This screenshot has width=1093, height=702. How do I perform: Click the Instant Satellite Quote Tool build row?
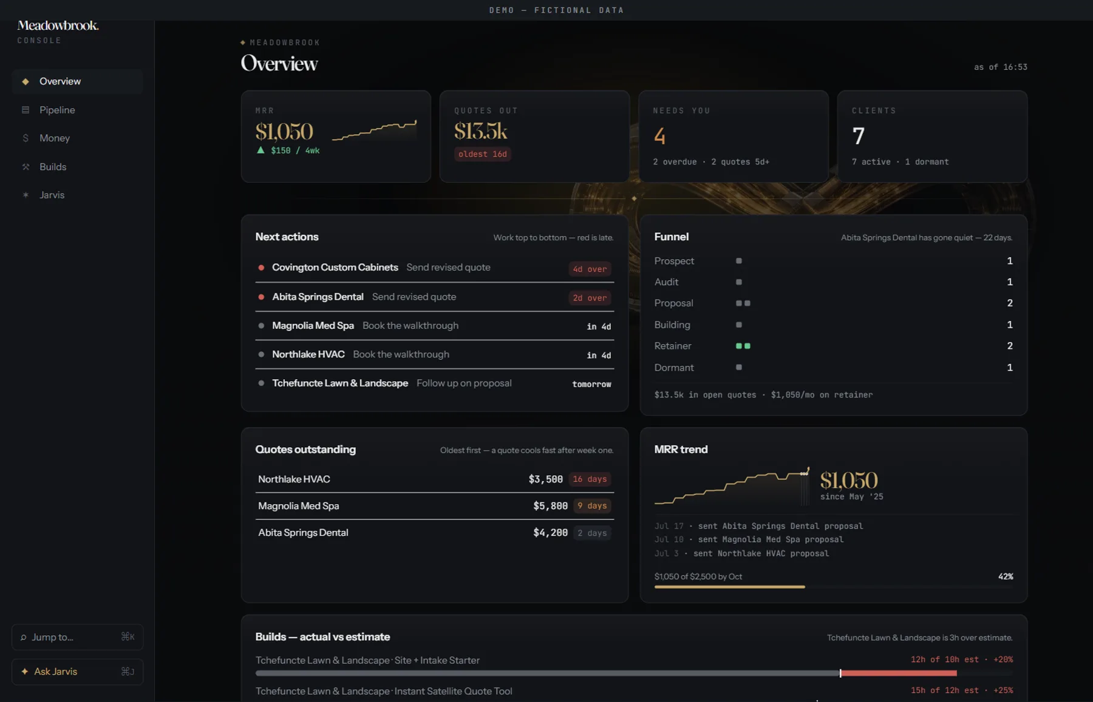(x=634, y=692)
